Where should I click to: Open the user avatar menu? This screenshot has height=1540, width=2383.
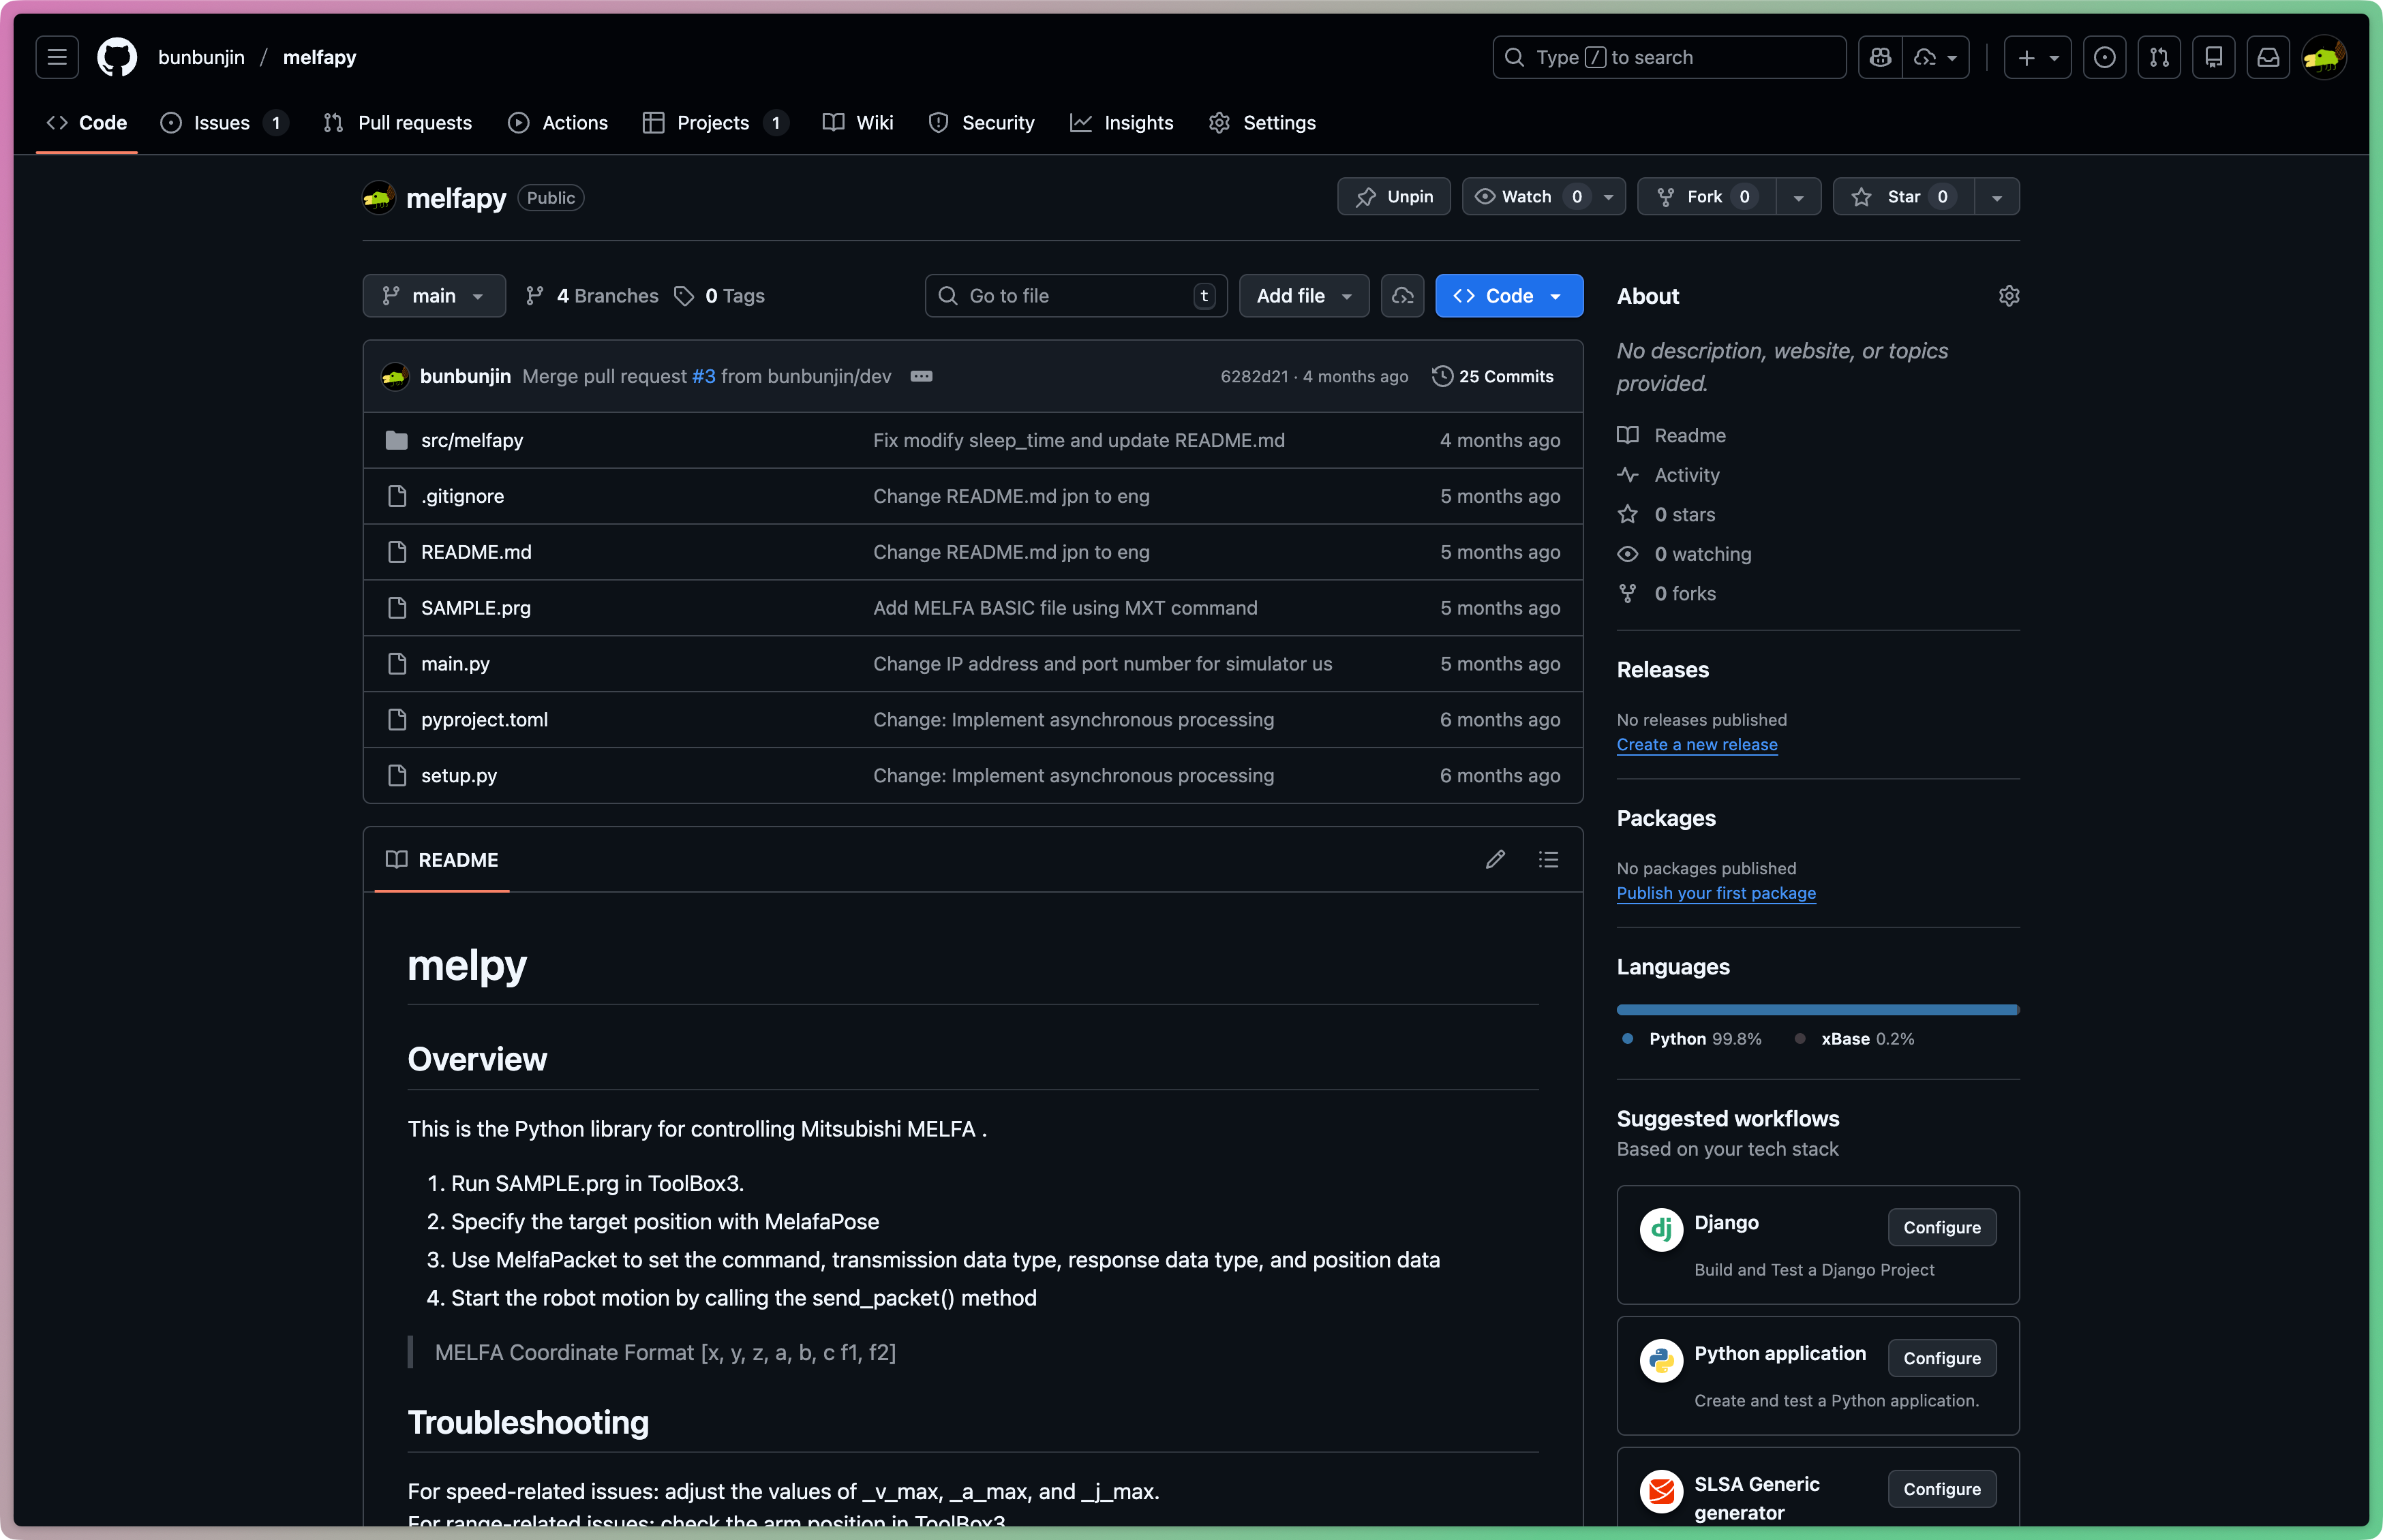pyautogui.click(x=2323, y=57)
